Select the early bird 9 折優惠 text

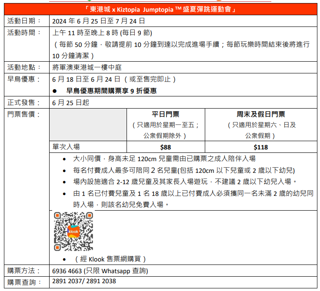111,91
